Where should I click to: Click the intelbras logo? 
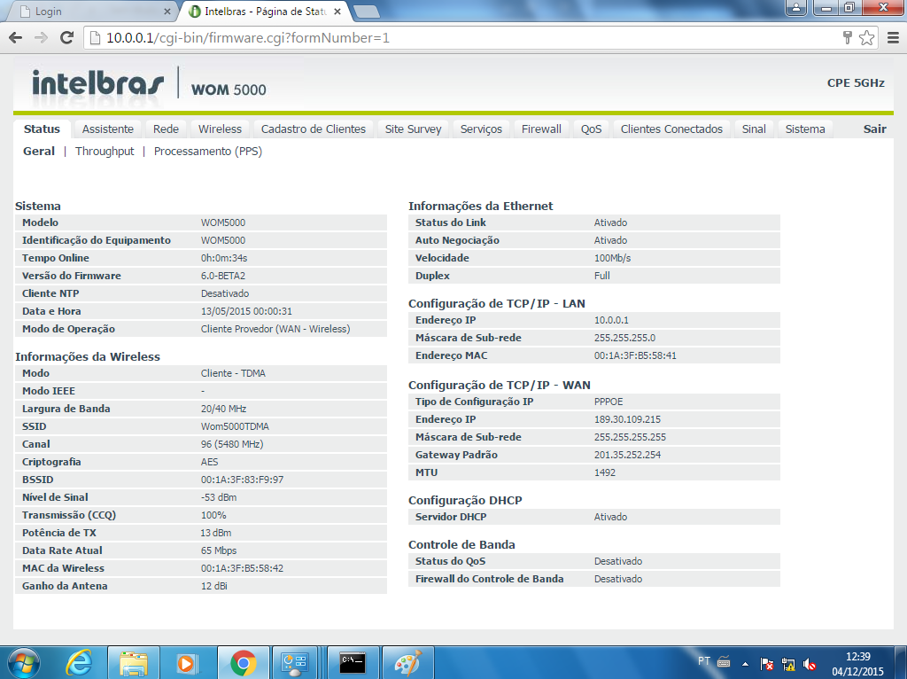97,84
